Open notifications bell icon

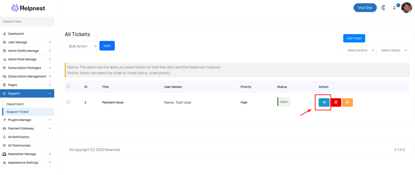394,8
